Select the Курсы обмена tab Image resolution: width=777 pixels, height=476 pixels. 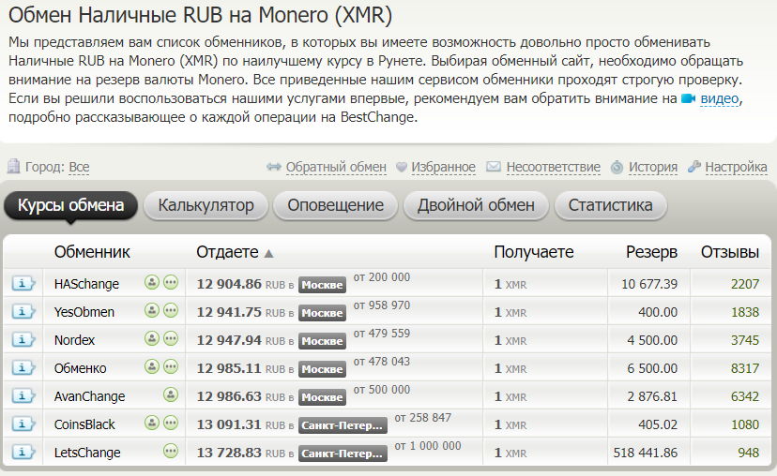(71, 205)
